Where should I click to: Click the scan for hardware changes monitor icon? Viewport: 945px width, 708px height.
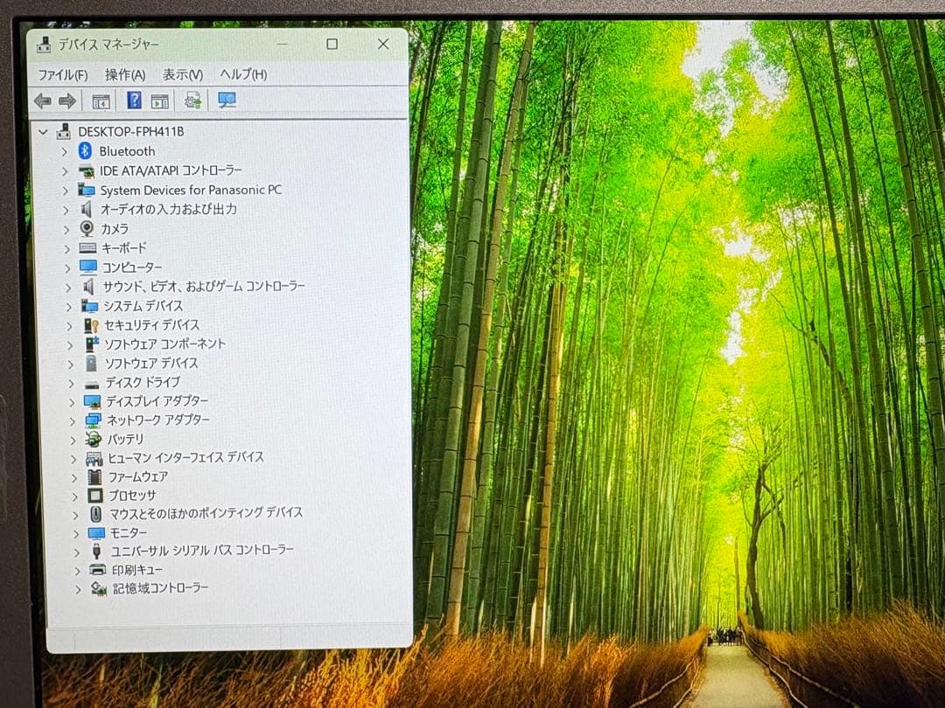(227, 101)
